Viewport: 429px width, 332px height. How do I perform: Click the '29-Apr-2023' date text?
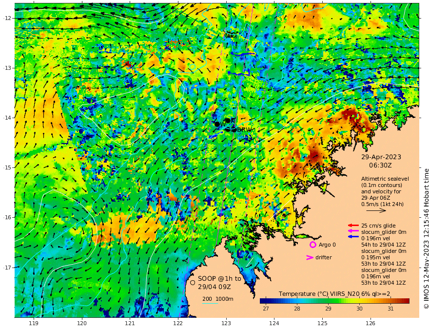tap(381, 157)
